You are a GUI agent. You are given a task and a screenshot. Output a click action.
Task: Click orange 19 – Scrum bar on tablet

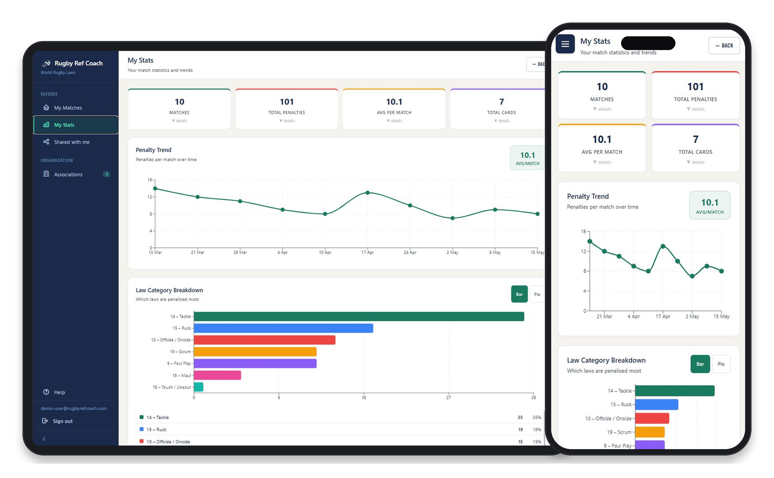coord(255,352)
